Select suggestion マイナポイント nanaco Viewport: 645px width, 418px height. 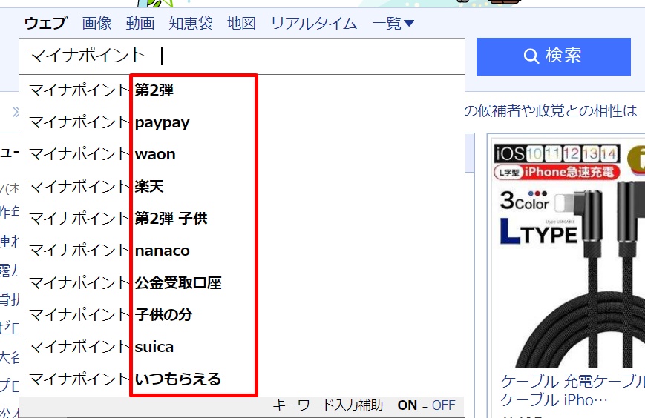pyautogui.click(x=242, y=251)
